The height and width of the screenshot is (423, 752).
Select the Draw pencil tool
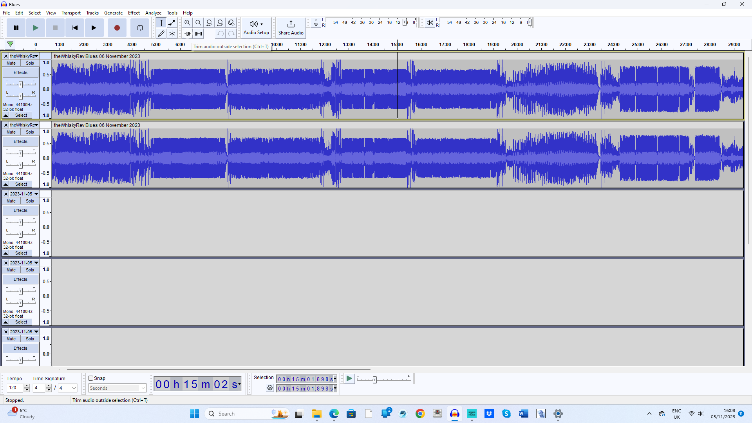point(161,34)
